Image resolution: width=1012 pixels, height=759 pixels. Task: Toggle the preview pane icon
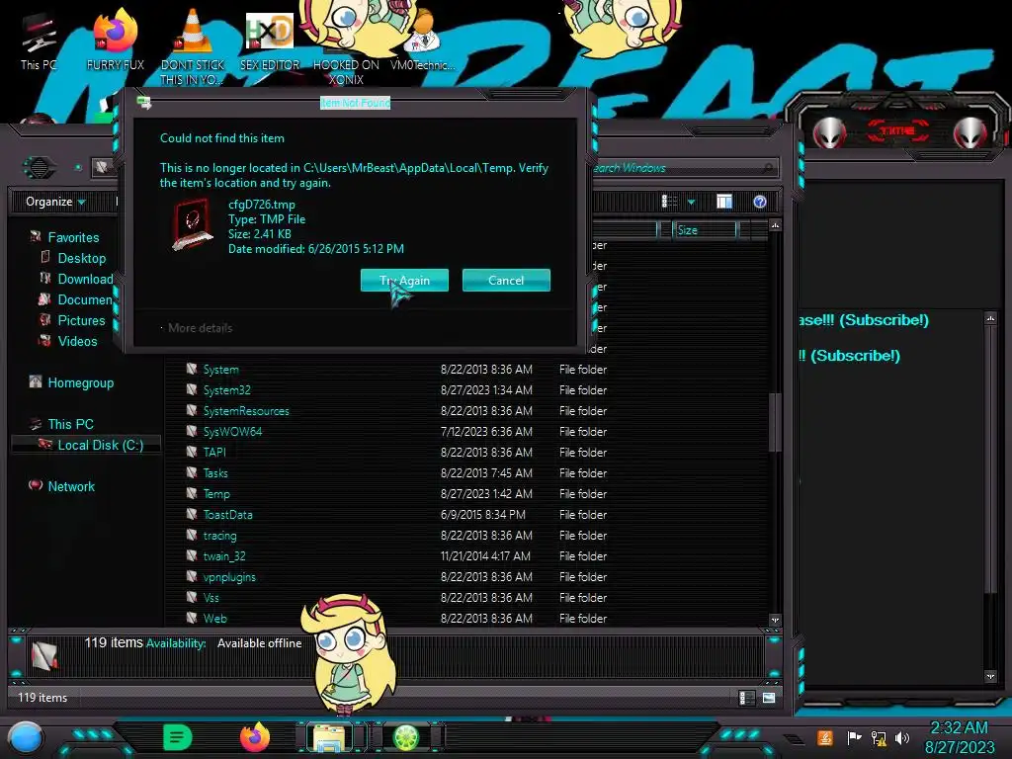[x=724, y=202]
